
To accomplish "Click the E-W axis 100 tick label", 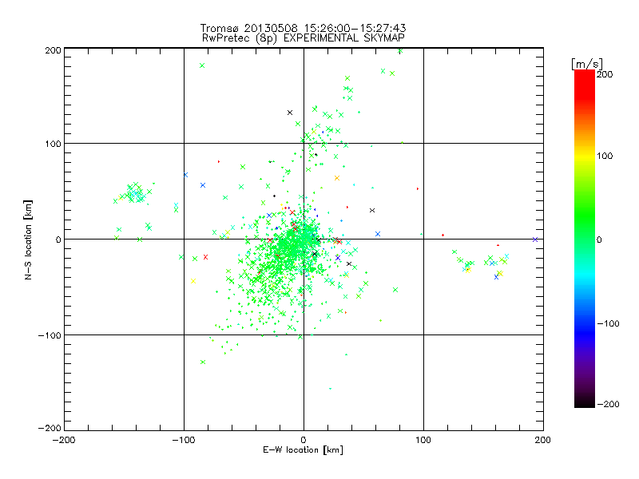I will [423, 441].
